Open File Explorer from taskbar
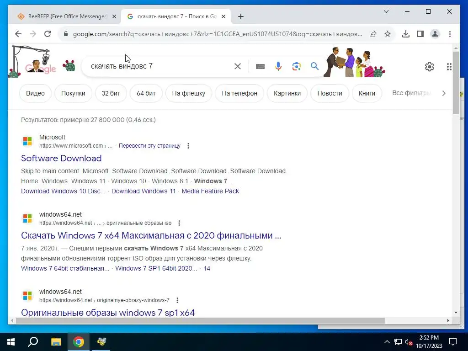 [x=56, y=342]
